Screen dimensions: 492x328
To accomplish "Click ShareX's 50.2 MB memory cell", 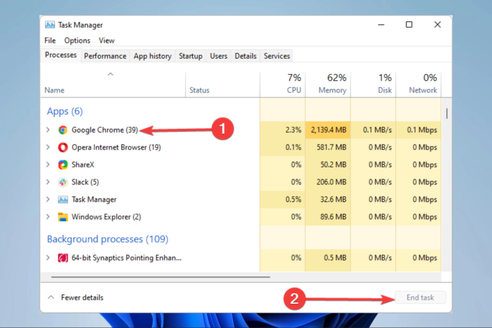I will 328,165.
